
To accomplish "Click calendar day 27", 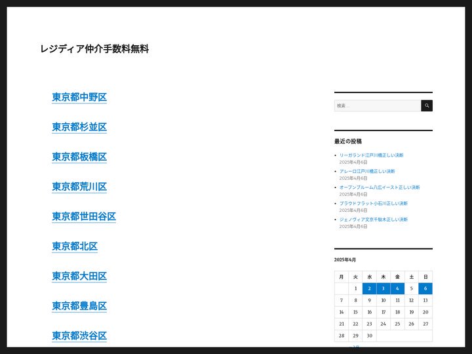I will tap(425, 324).
